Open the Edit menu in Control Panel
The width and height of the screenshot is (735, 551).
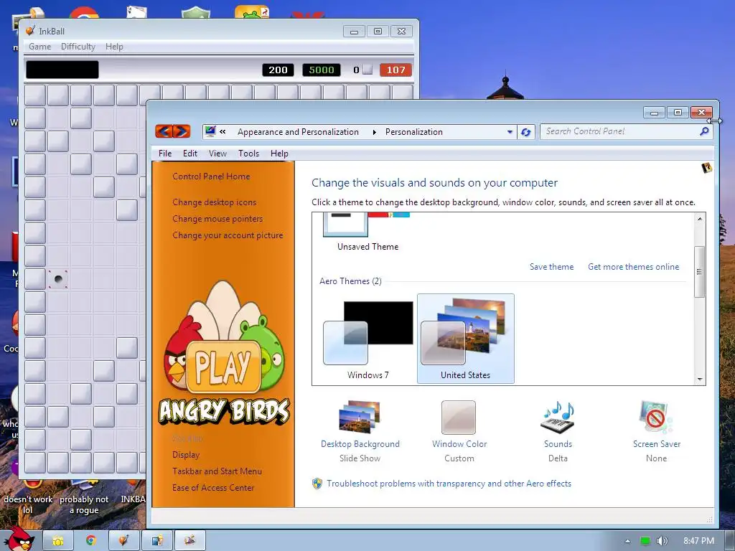click(x=189, y=154)
